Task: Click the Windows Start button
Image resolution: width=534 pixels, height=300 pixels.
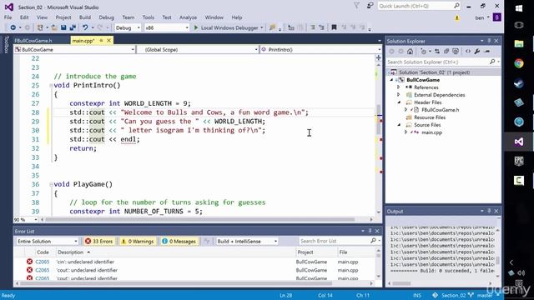Action: pos(519,8)
